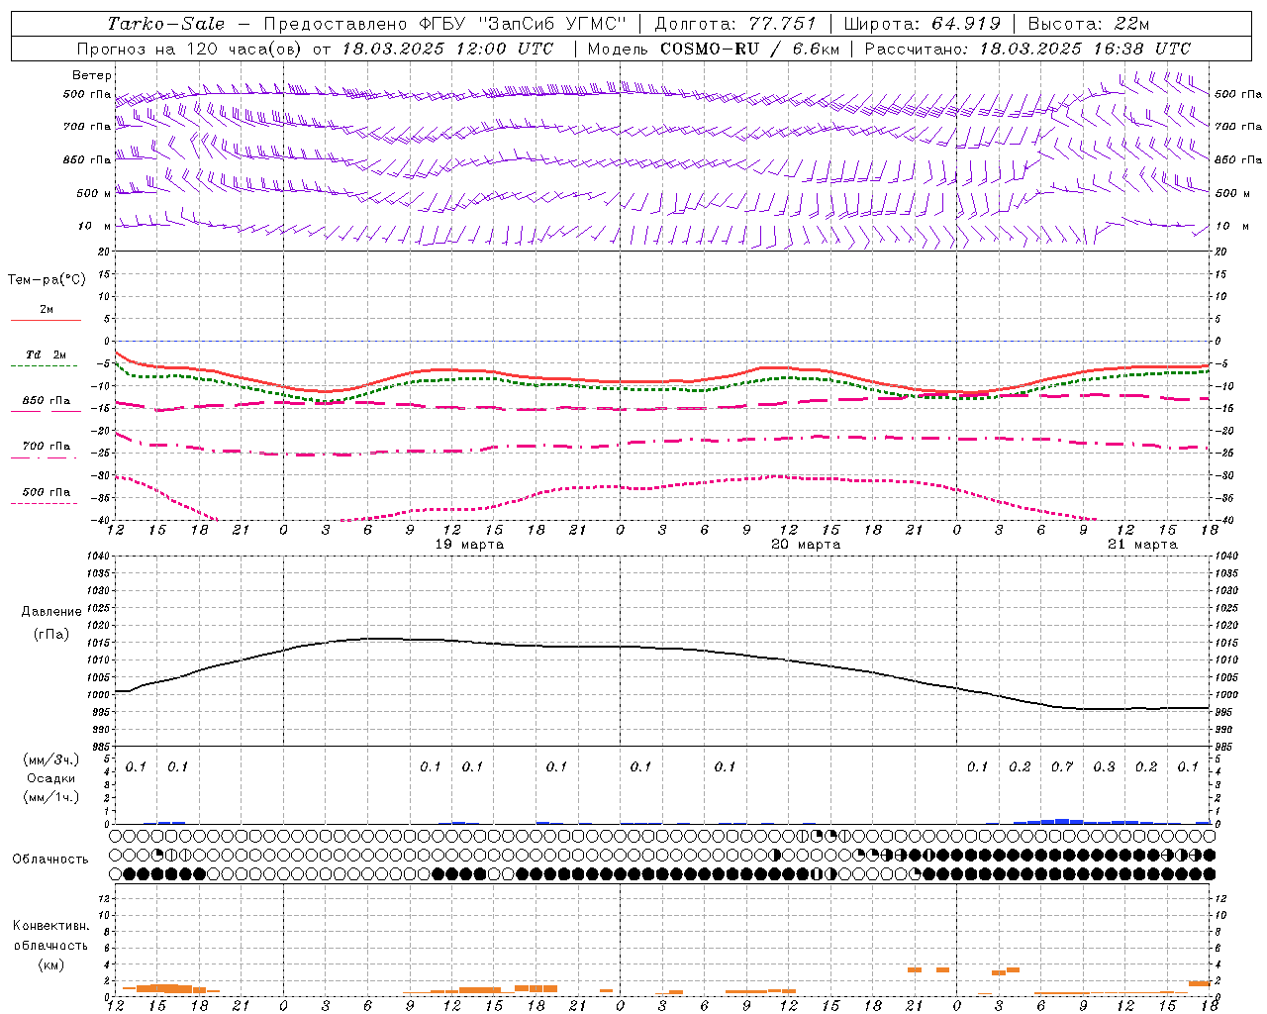Image resolution: width=1267 pixels, height=1014 pixels.
Task: Click the 21 марта date label
Action: (x=1142, y=545)
